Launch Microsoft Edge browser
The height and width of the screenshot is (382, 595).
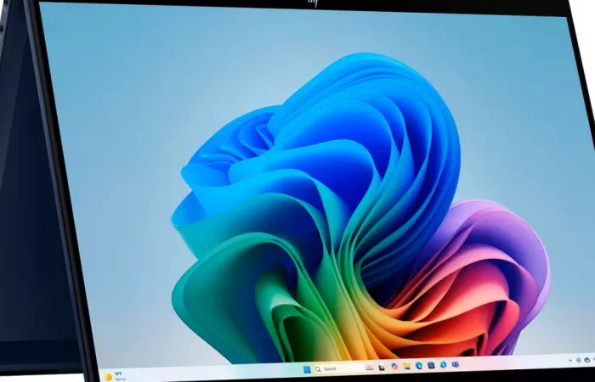pyautogui.click(x=418, y=366)
